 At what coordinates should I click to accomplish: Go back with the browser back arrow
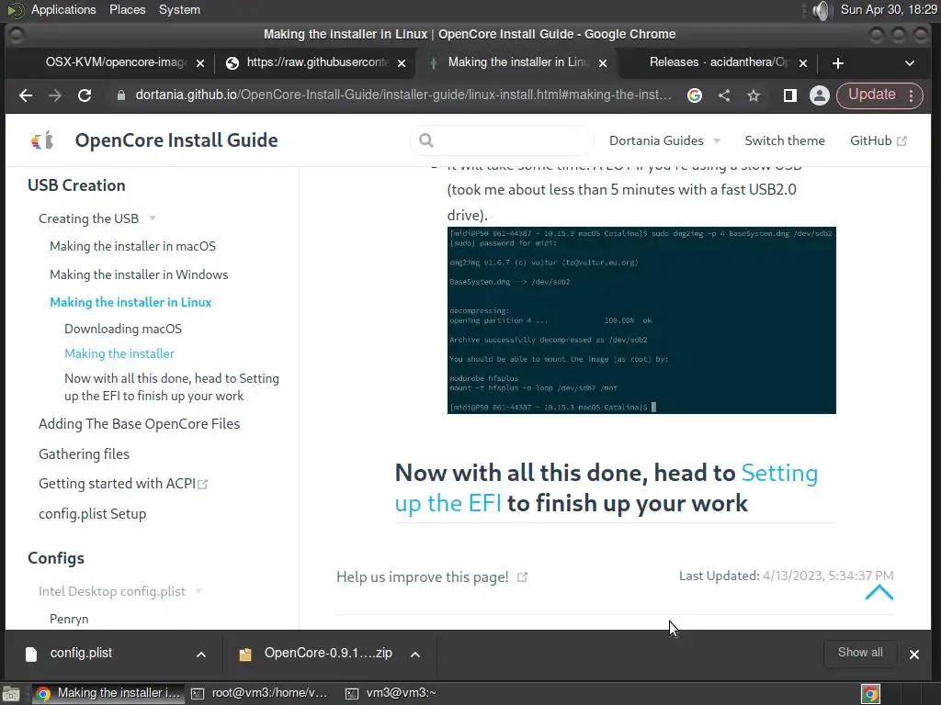tap(25, 95)
